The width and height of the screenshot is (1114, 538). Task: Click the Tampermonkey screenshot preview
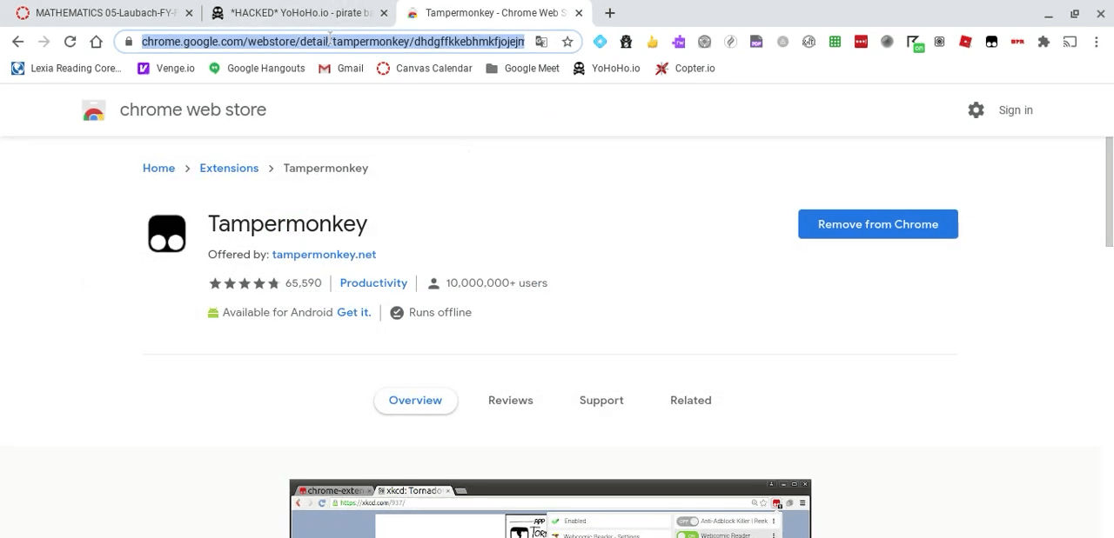coord(550,508)
